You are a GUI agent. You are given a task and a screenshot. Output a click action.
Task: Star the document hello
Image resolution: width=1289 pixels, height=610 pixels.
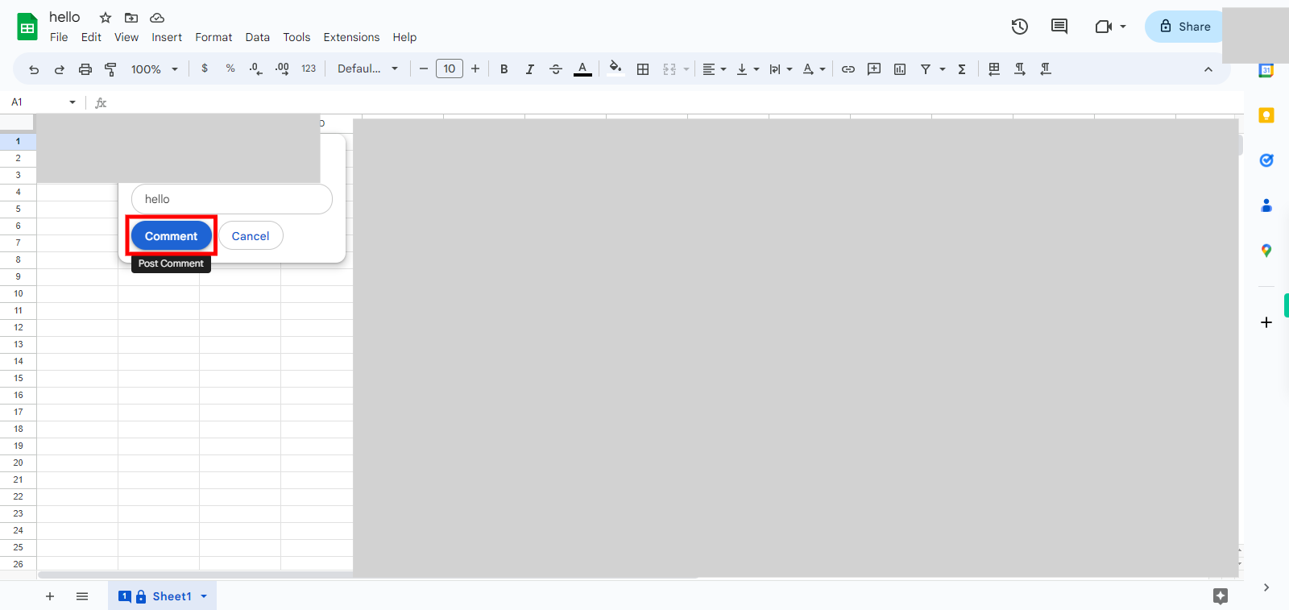[106, 18]
